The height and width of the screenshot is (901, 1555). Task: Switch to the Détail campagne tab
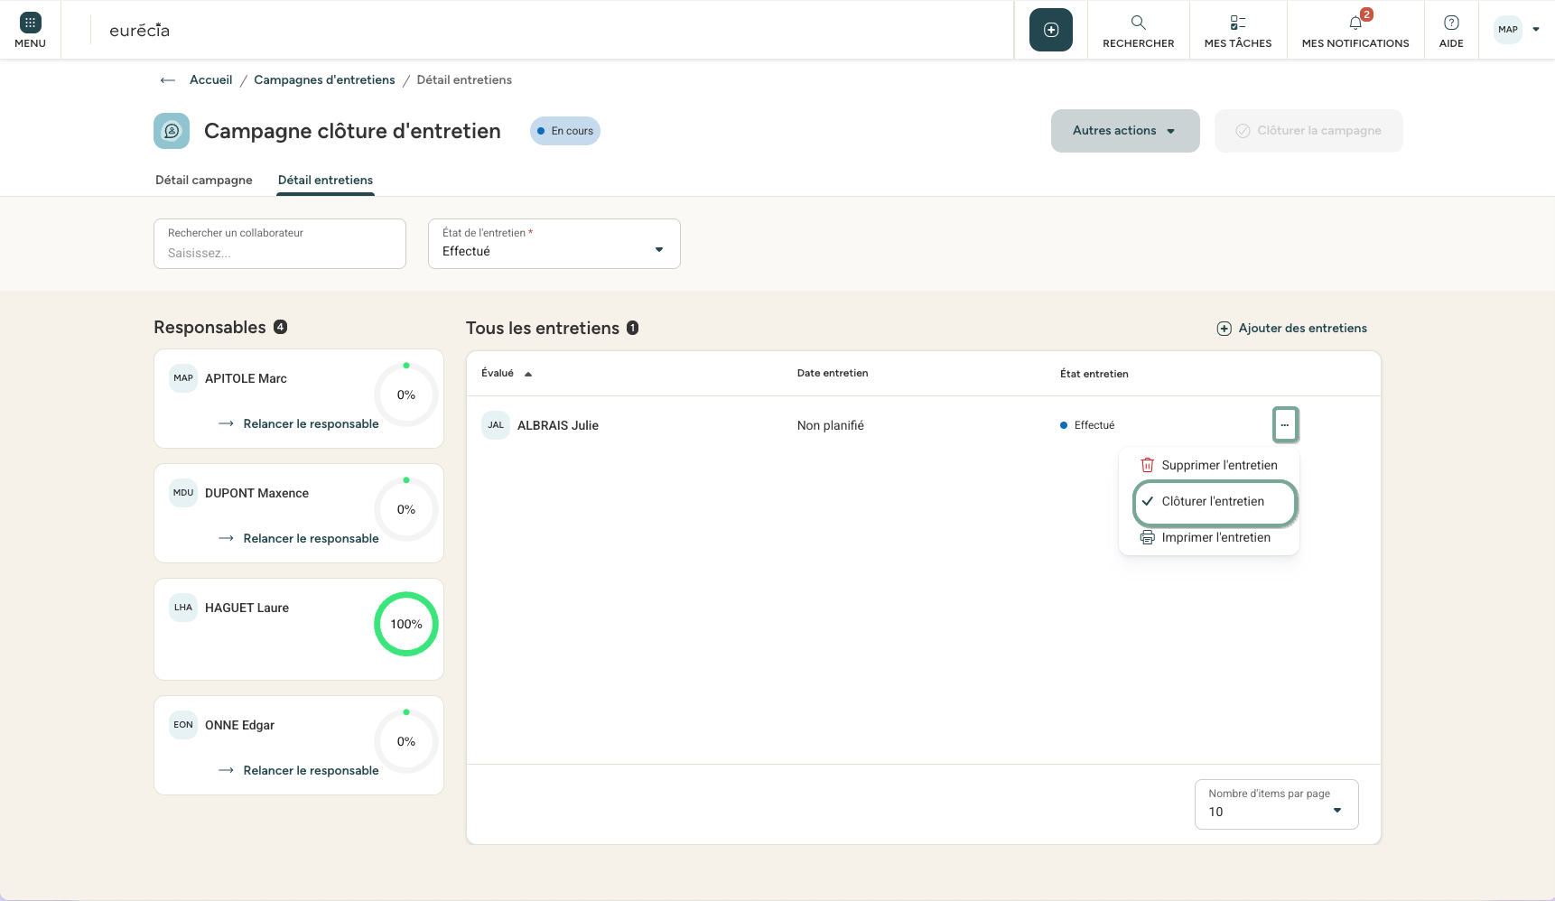(204, 181)
